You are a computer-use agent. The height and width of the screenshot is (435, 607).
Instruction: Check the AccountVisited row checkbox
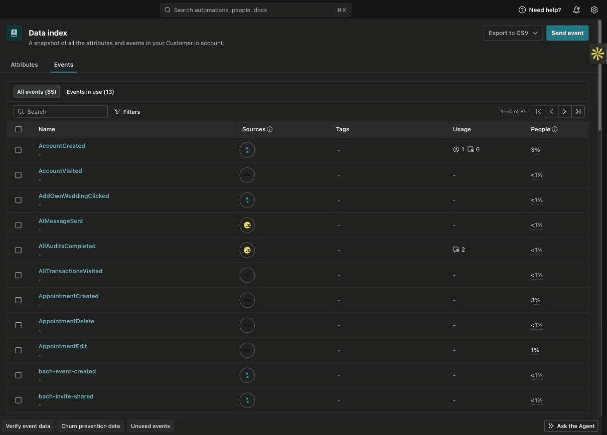coord(19,175)
